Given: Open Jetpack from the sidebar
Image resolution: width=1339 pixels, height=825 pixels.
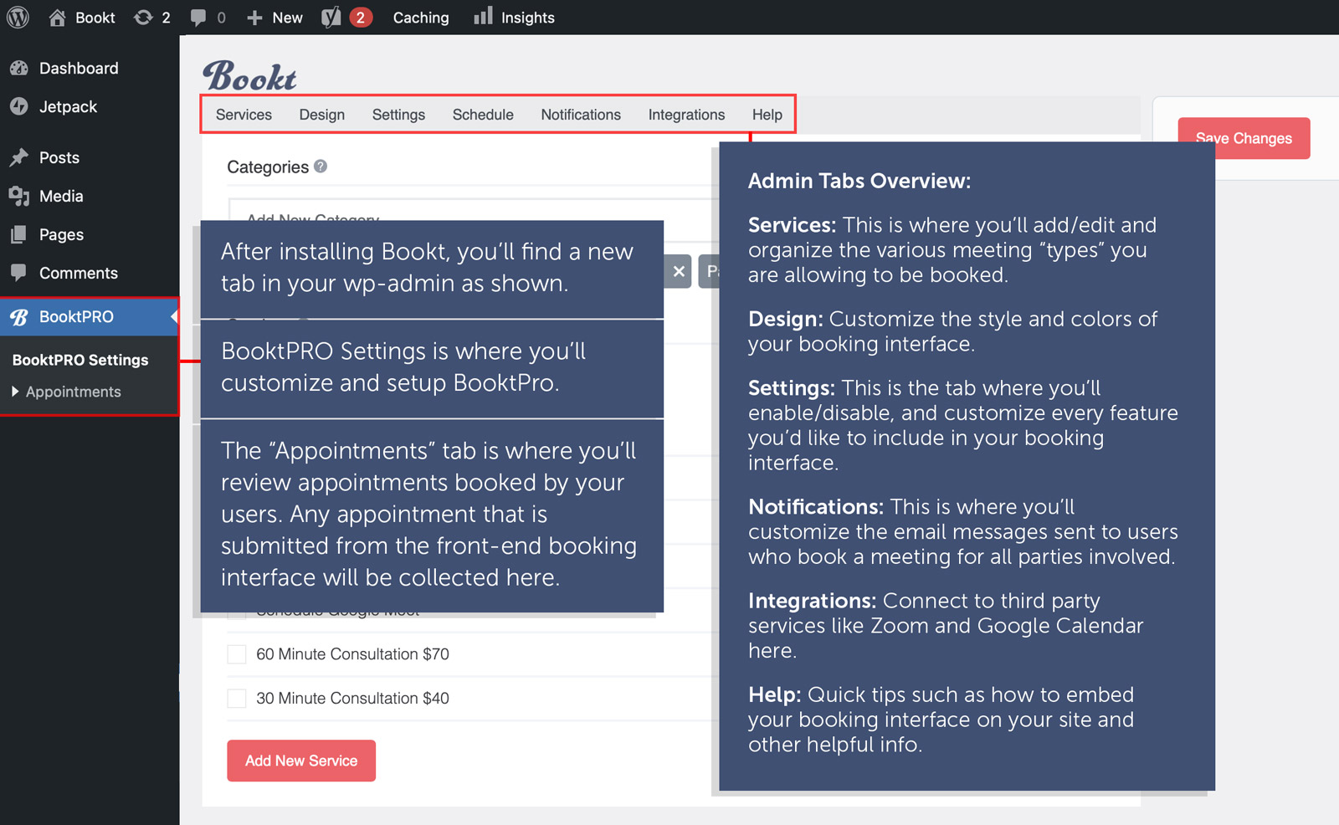Looking at the screenshot, I should point(68,106).
